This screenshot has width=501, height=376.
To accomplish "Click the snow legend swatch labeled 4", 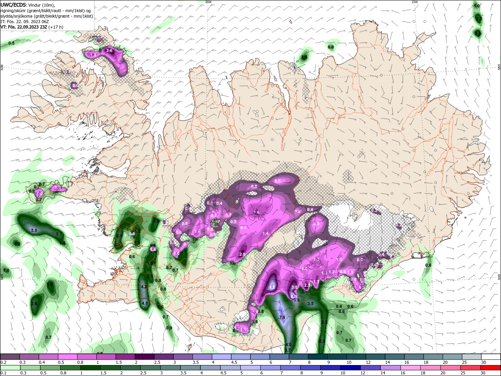I will [x=222, y=357].
